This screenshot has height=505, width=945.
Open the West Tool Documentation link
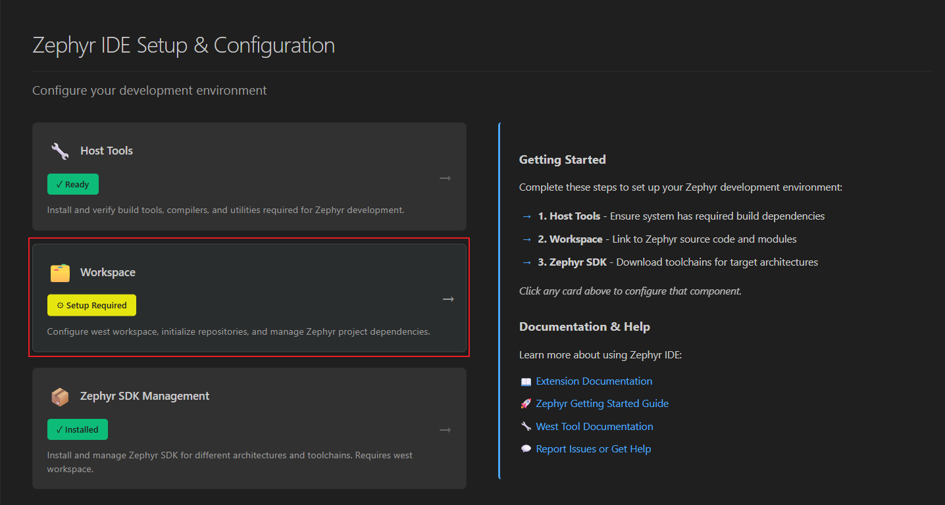pyautogui.click(x=594, y=427)
